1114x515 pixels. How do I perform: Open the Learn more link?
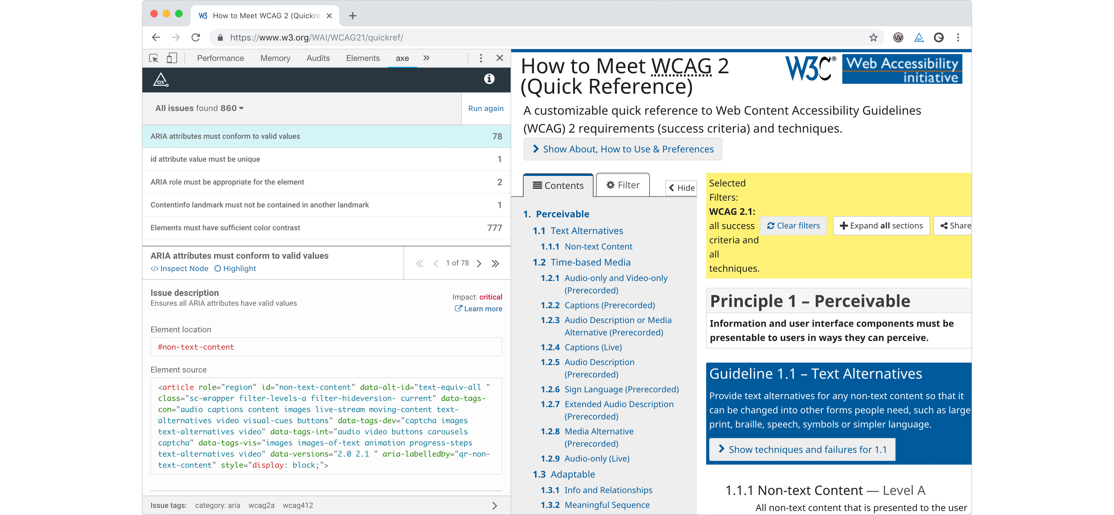coord(478,309)
